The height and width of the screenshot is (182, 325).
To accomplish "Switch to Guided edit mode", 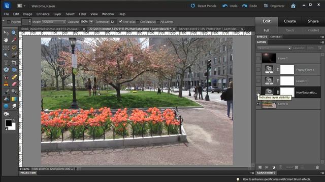I will [x=313, y=30].
